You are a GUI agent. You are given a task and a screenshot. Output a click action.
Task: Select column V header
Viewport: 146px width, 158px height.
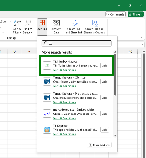(29, 51)
